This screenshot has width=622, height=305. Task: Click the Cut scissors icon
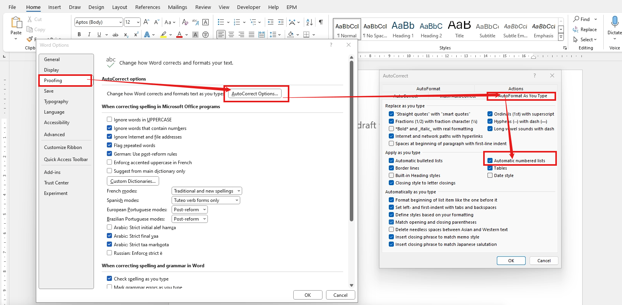[30, 19]
